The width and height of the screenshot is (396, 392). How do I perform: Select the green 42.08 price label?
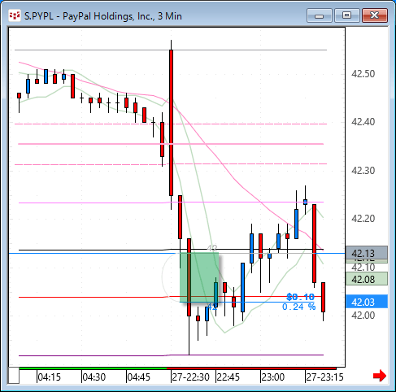(367, 279)
